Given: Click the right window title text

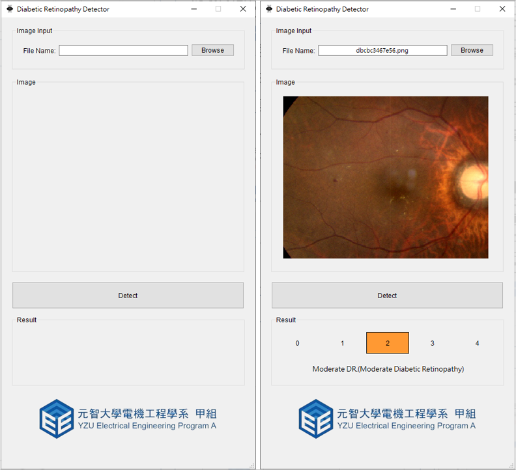Looking at the screenshot, I should 322,9.
